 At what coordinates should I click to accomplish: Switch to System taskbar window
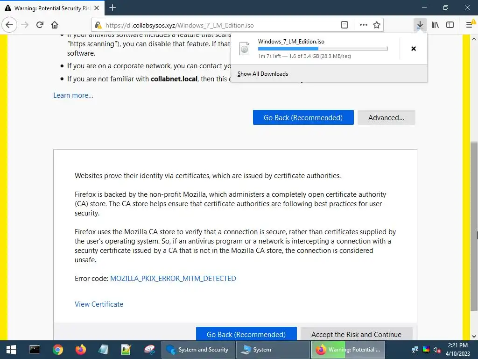[273, 350]
